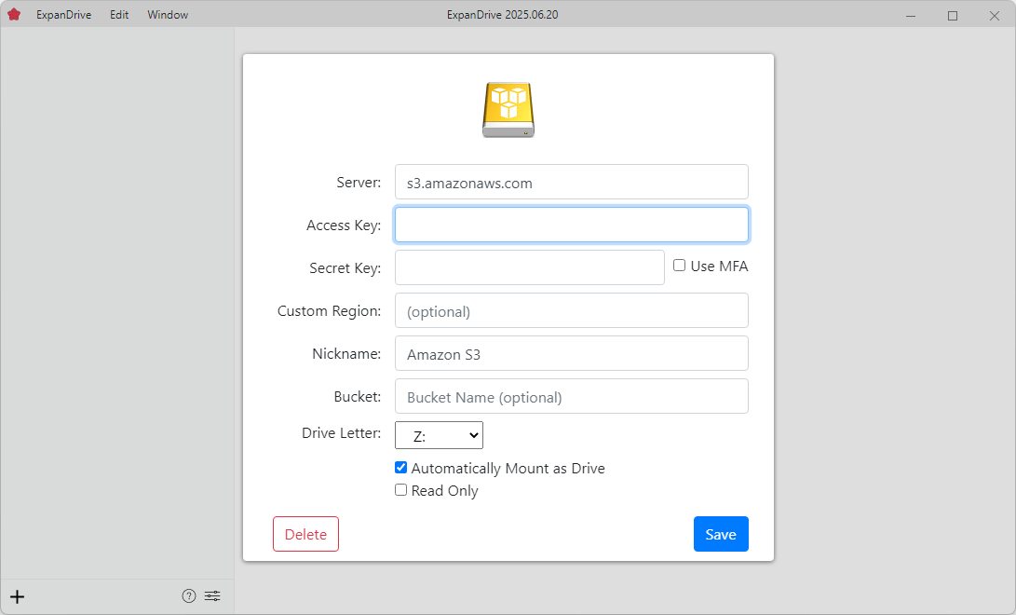Add a new drive with plus icon
This screenshot has height=615, width=1016.
18,597
